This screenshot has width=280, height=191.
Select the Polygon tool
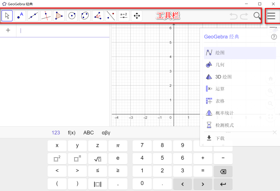click(59, 16)
